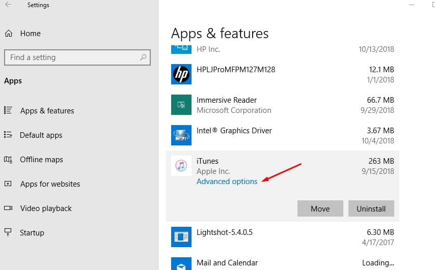Click the HP Inc. publisher text
435x270 pixels.
(x=208, y=49)
